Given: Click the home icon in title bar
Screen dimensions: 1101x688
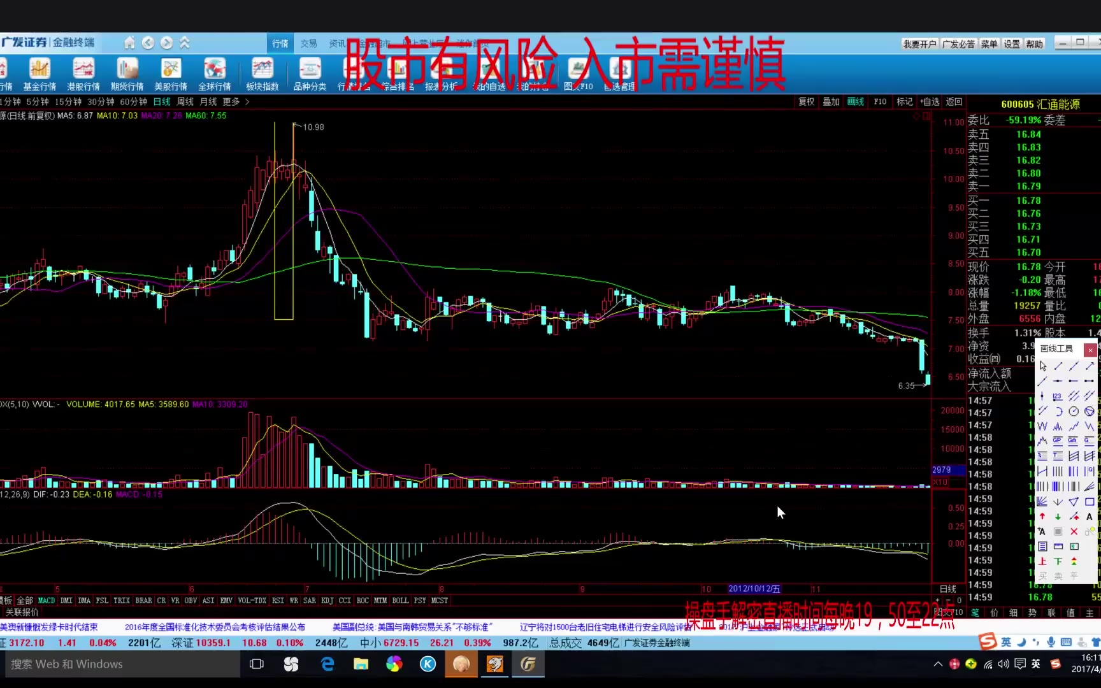Looking at the screenshot, I should click(x=129, y=43).
